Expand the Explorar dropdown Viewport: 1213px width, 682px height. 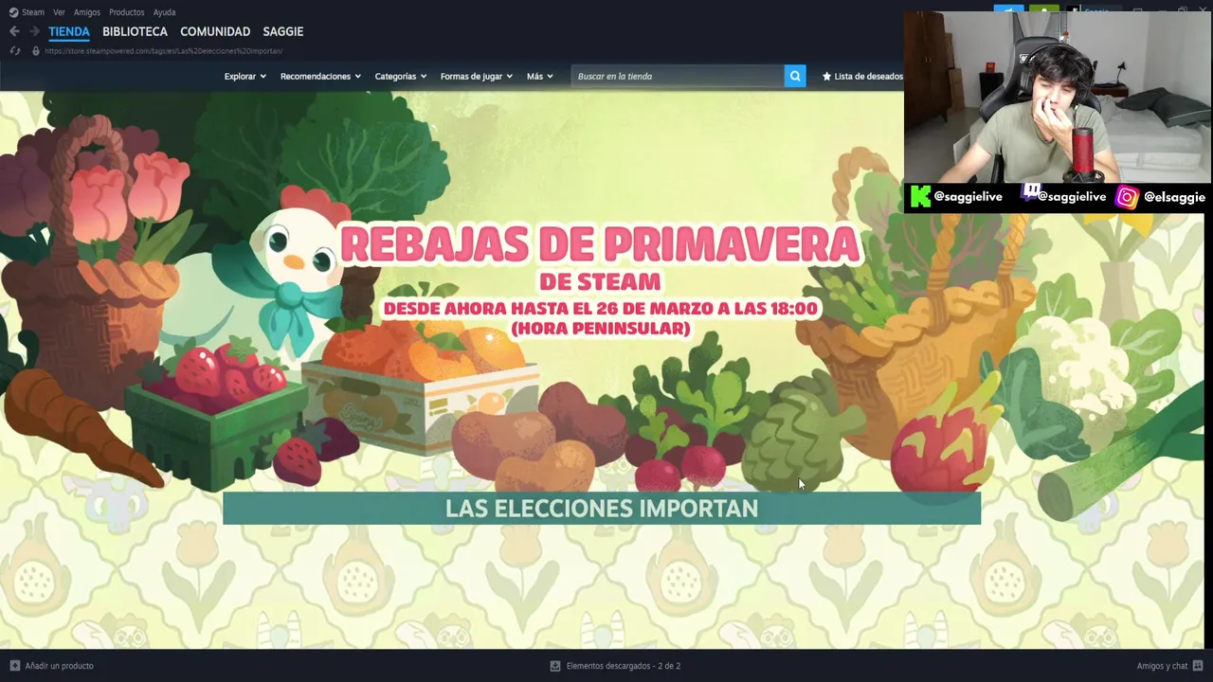tap(244, 76)
